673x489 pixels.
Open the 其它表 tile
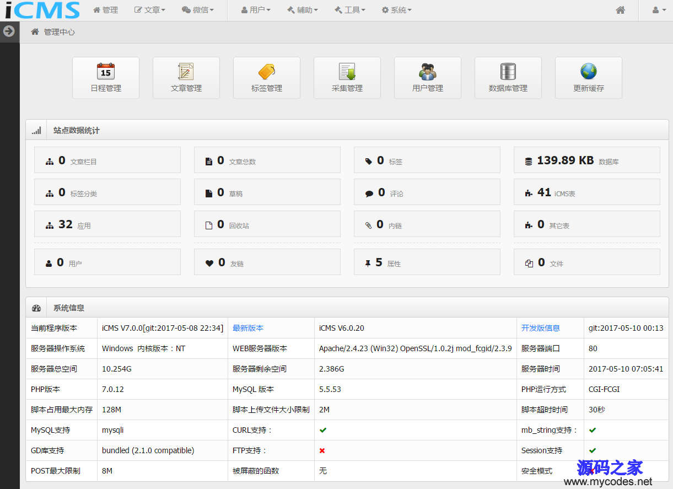pyautogui.click(x=587, y=224)
